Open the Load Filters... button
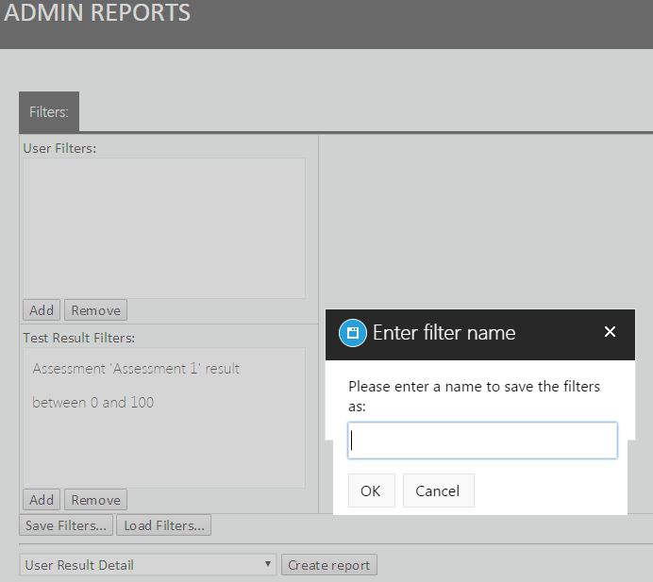Image resolution: width=653 pixels, height=582 pixels. pos(164,525)
